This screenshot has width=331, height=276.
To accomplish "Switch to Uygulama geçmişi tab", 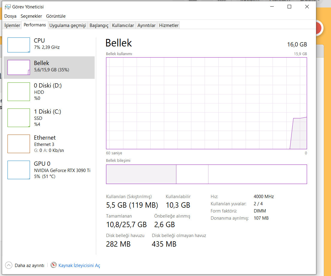I will pyautogui.click(x=68, y=25).
